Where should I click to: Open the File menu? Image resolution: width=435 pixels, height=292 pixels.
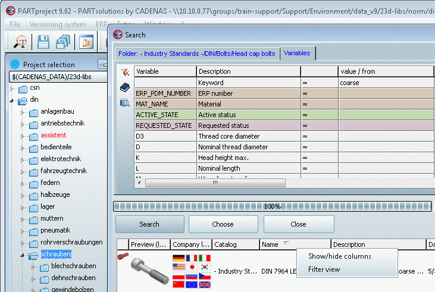(14, 24)
